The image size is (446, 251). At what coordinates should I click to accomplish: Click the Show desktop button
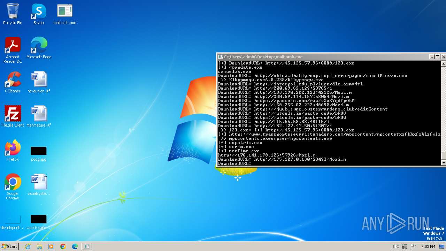click(442, 246)
